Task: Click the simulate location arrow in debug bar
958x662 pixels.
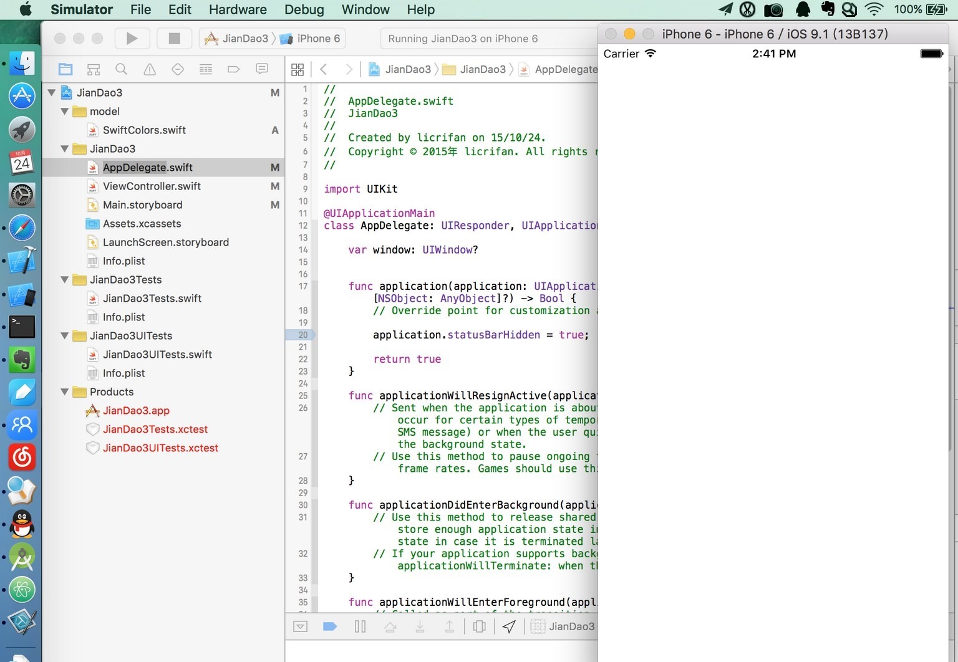Action: point(509,626)
